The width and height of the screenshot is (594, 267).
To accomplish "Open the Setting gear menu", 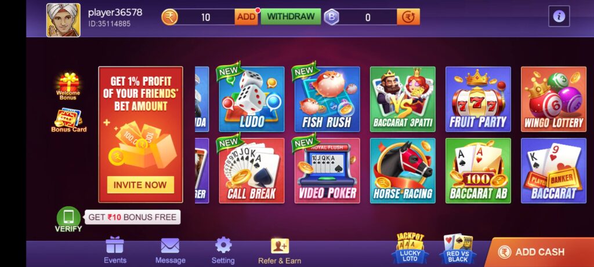I will click(x=223, y=250).
